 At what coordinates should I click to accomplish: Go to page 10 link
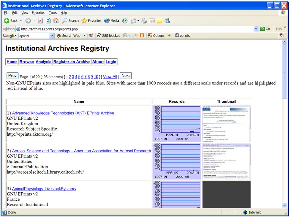pos(96,77)
